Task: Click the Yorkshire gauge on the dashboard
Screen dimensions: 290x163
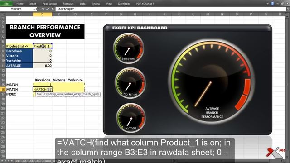Action: (130, 83)
